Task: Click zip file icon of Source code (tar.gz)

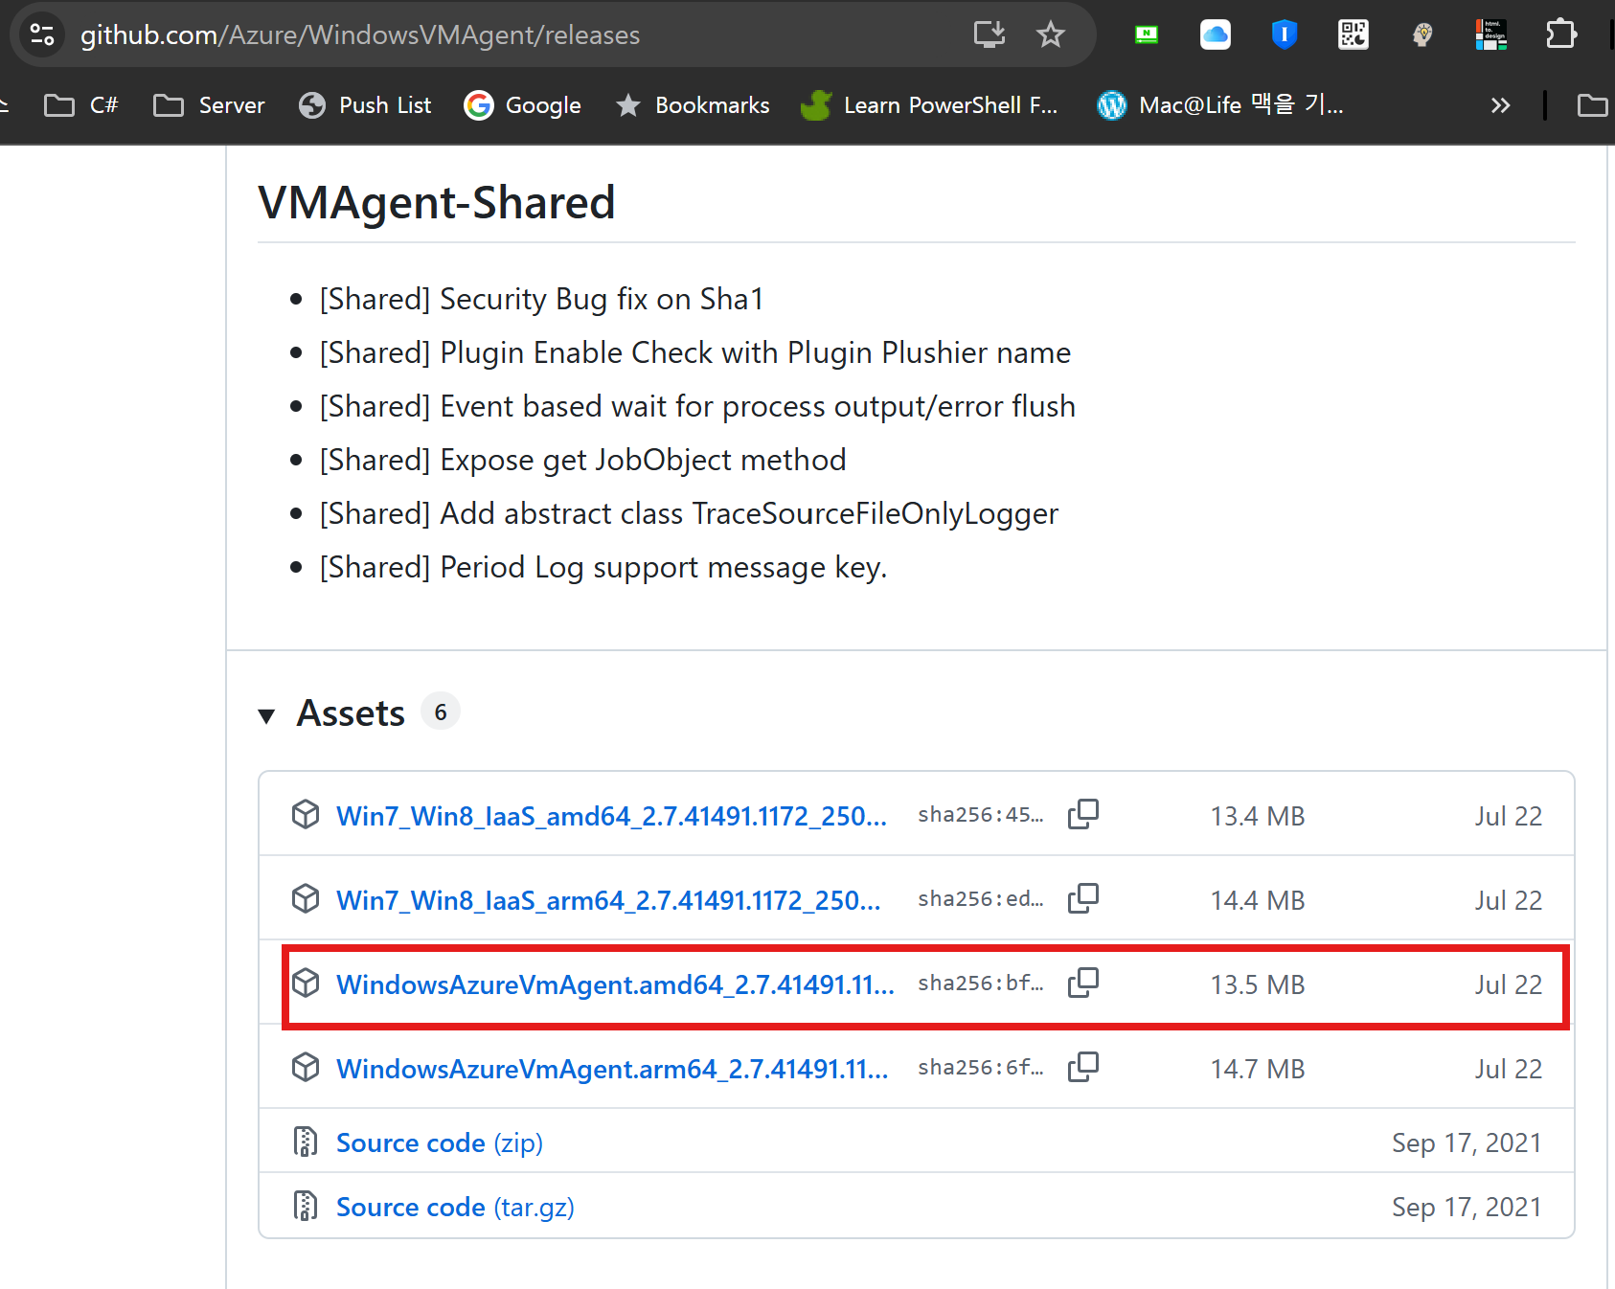Action: pyautogui.click(x=306, y=1207)
